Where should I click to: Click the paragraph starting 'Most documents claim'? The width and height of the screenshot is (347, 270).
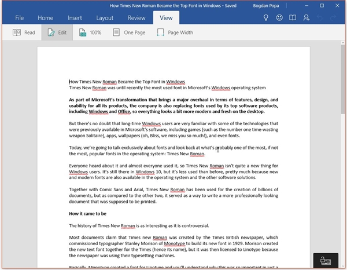pyautogui.click(x=173, y=246)
